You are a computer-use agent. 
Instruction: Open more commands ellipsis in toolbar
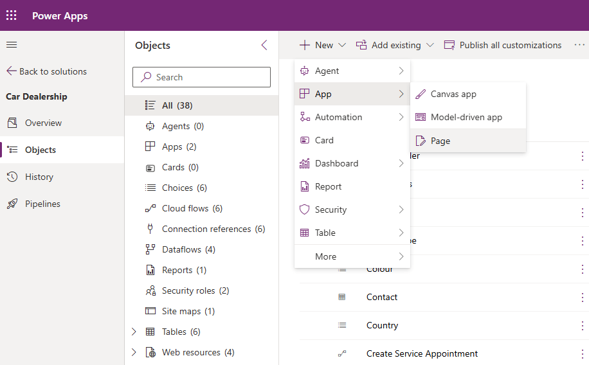pyautogui.click(x=579, y=45)
